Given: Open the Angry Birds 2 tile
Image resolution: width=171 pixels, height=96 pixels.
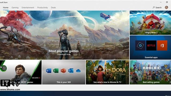Looking at the screenshot, I should 150,23.
